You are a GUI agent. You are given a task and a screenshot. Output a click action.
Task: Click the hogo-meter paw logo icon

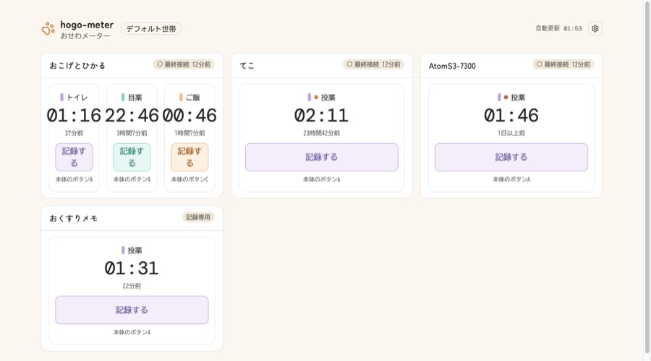[48, 29]
